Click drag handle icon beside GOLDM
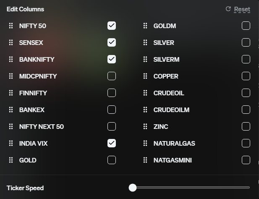The width and height of the screenshot is (259, 199). [x=145, y=26]
